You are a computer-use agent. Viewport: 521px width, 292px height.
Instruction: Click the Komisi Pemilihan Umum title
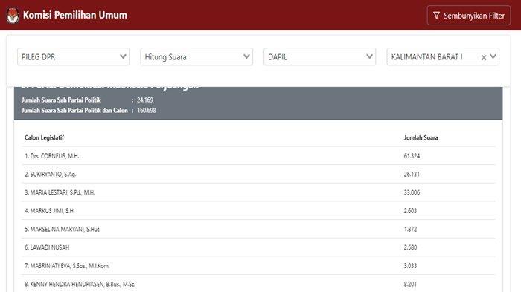75,15
